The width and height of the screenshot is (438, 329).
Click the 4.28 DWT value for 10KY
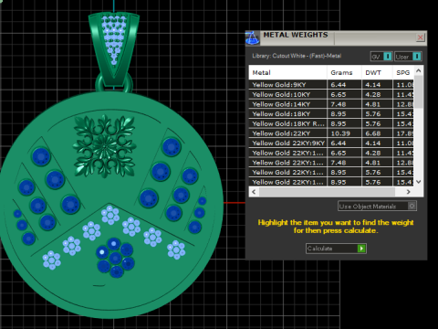click(373, 94)
